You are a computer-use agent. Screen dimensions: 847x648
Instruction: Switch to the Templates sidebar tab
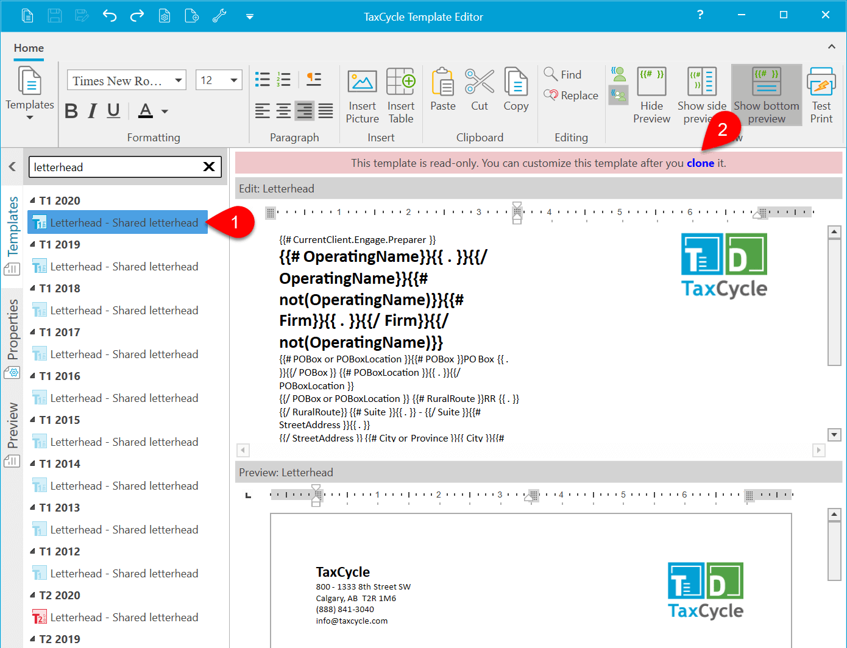tap(13, 236)
